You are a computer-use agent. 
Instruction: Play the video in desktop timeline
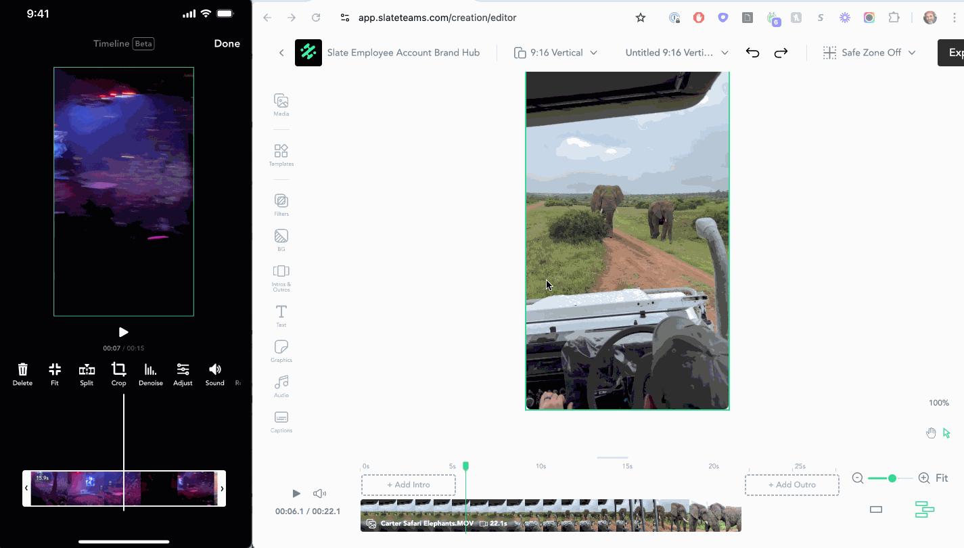pos(296,494)
